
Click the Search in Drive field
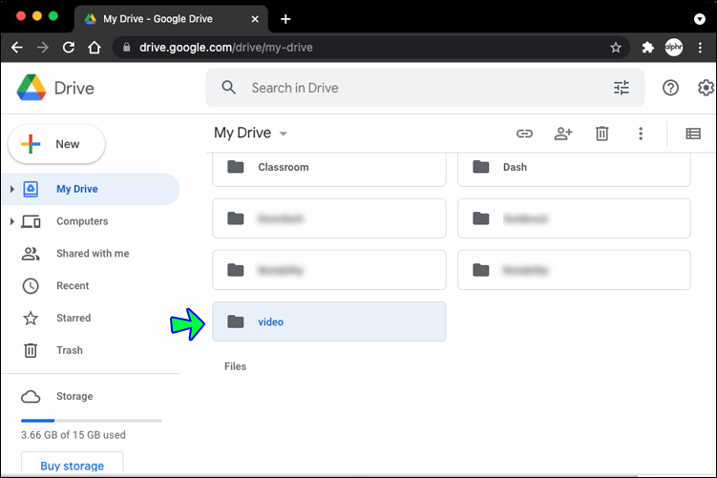(420, 88)
